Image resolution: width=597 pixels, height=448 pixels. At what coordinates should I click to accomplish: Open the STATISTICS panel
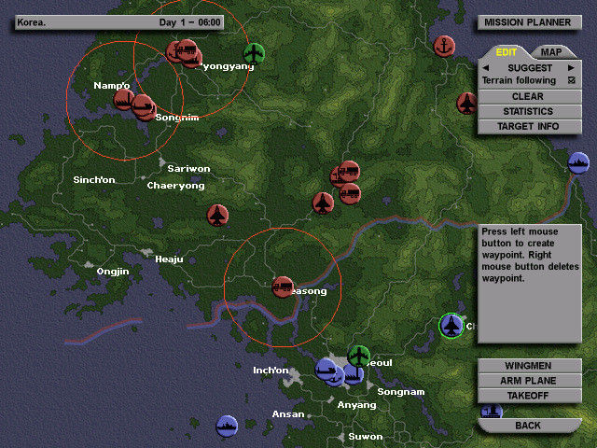[x=529, y=111]
